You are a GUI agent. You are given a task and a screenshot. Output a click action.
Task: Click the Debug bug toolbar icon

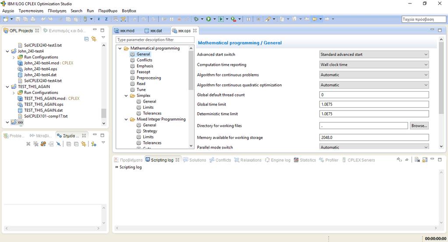[196, 19]
